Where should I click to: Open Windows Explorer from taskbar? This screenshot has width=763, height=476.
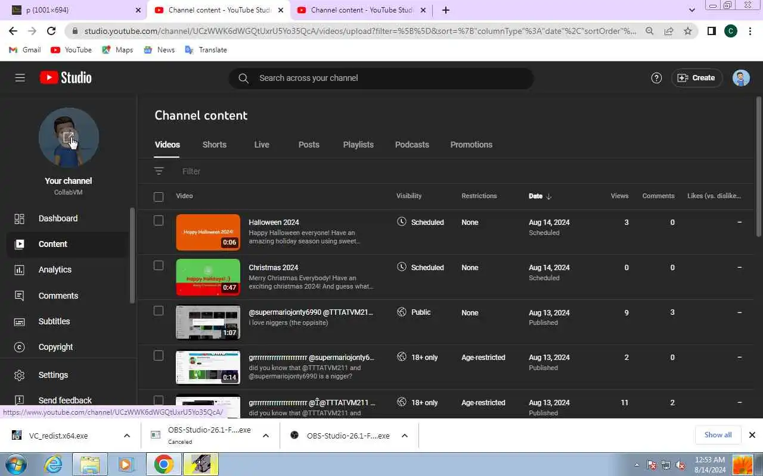[90, 464]
